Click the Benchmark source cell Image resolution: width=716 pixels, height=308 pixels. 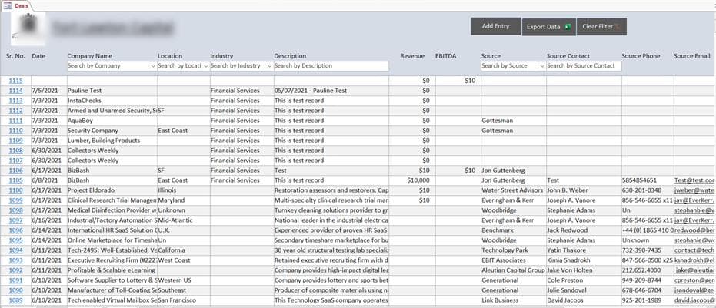tap(513, 230)
